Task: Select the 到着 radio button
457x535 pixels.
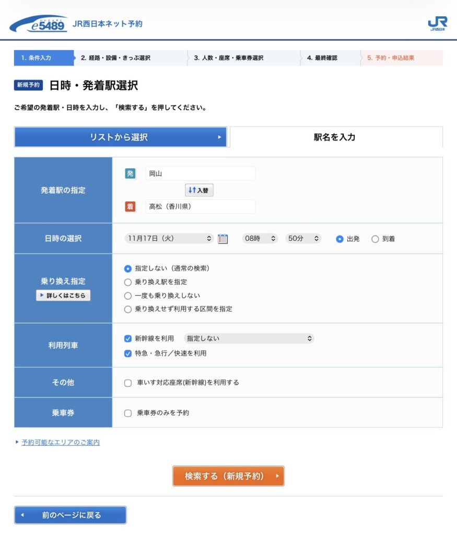Action: click(x=375, y=239)
